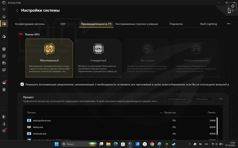The image size is (238, 148).
Task: Open Yandex Browser from taskbar
Action: (x=145, y=144)
